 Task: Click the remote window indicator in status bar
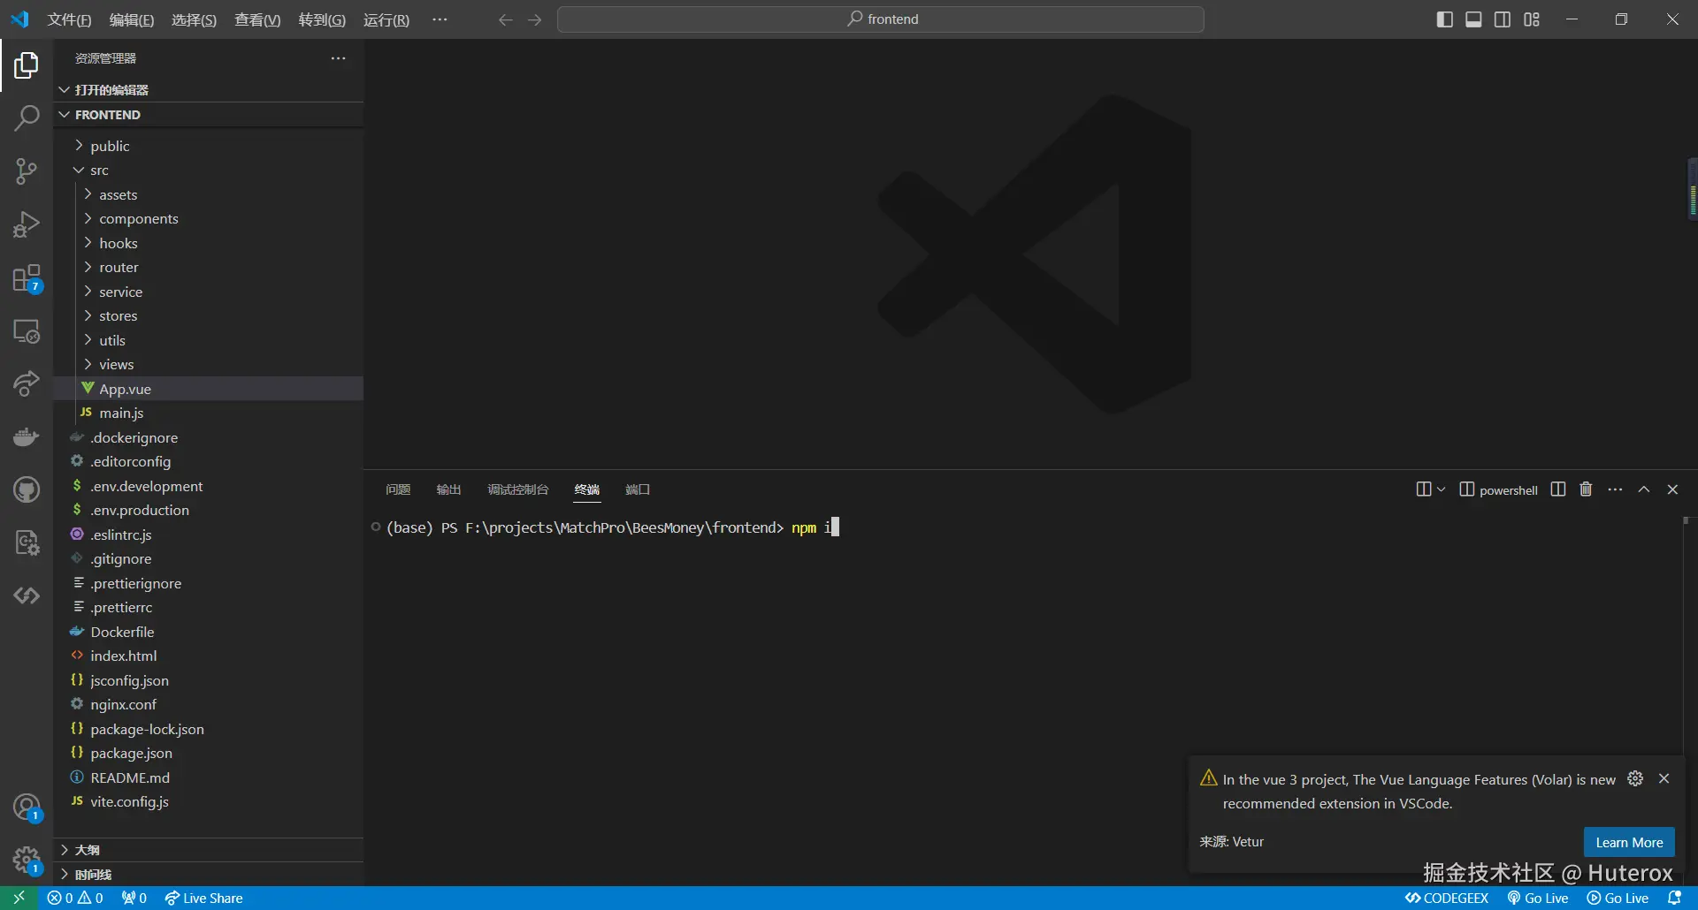[19, 898]
